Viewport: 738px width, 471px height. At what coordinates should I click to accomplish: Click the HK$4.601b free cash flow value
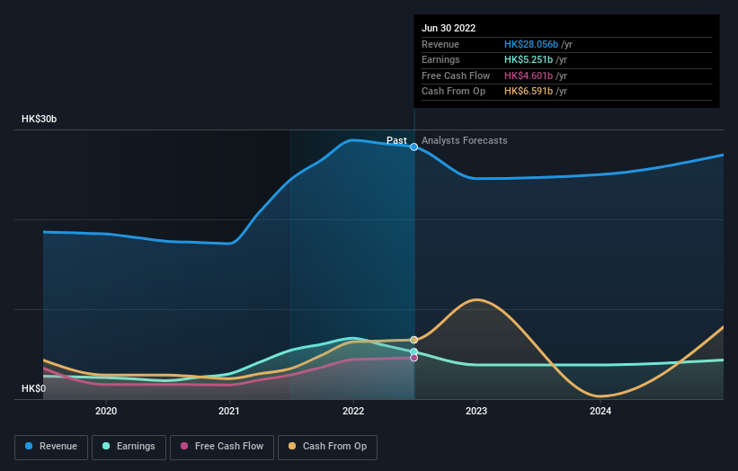tap(529, 76)
